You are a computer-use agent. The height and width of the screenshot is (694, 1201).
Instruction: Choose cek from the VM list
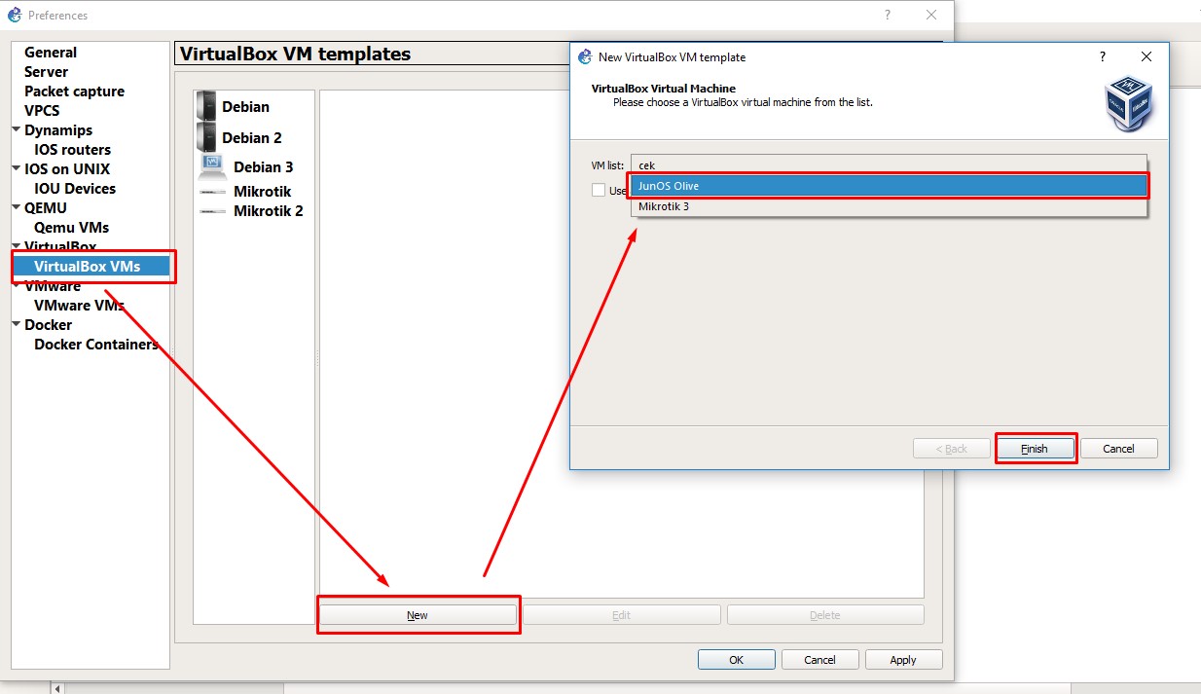click(x=890, y=165)
